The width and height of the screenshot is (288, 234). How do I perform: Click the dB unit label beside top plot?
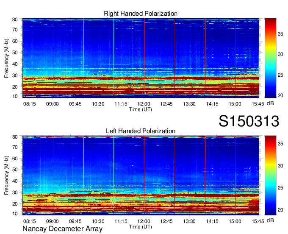[270, 103]
